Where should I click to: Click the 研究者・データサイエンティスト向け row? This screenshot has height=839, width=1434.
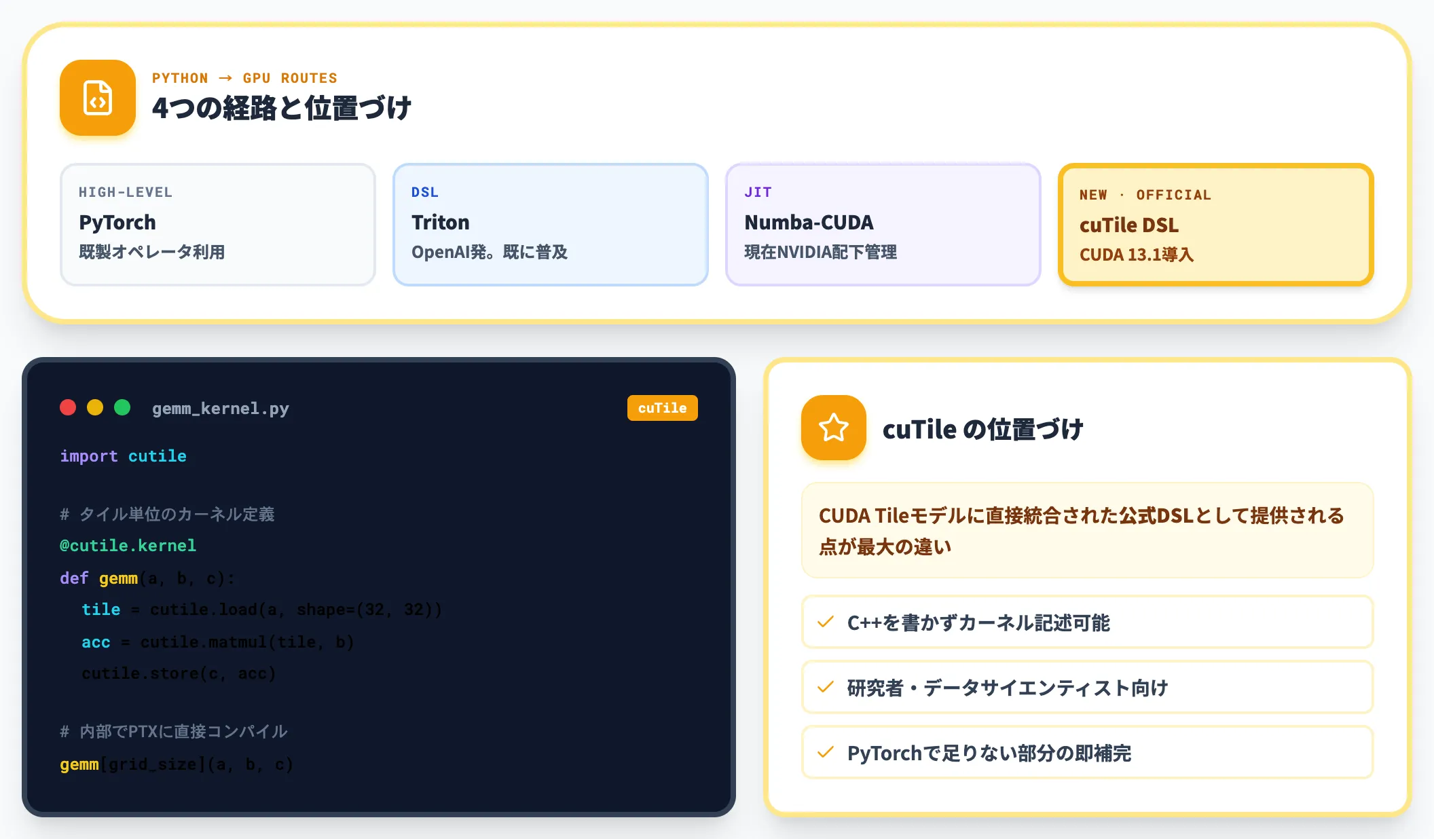coord(1088,687)
